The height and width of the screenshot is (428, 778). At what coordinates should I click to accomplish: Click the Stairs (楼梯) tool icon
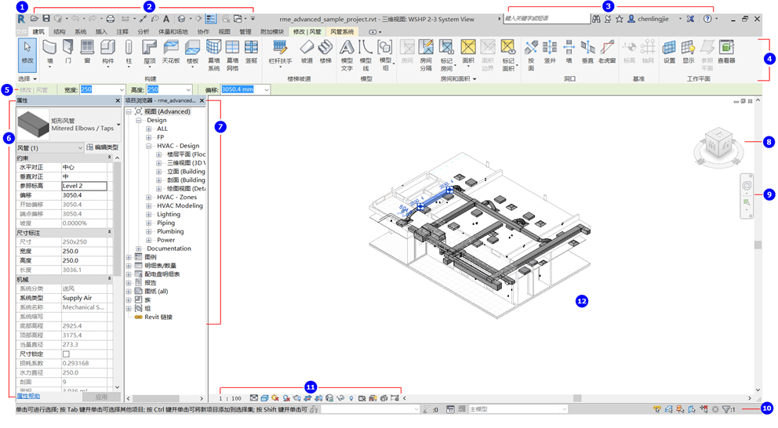(x=325, y=53)
